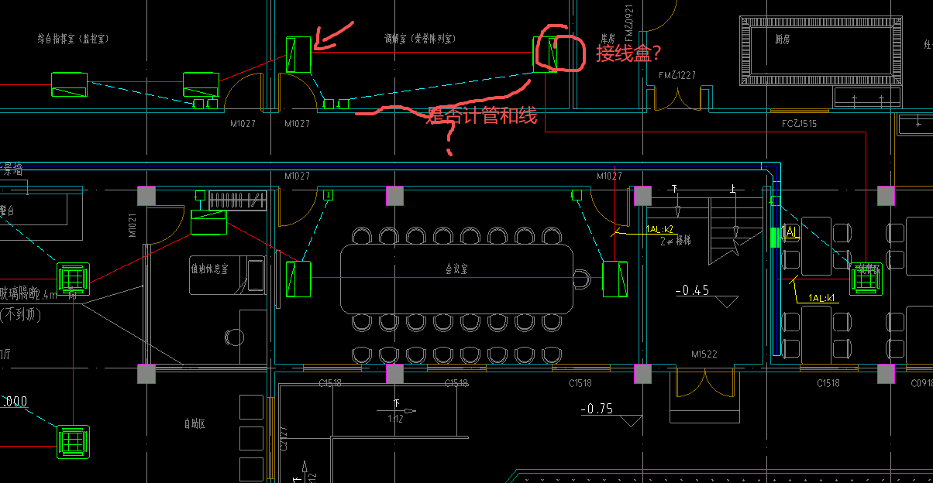Viewport: 933px width, 483px height.
Task: Select the fan coil unit above 值班休息室
Action: click(x=208, y=222)
